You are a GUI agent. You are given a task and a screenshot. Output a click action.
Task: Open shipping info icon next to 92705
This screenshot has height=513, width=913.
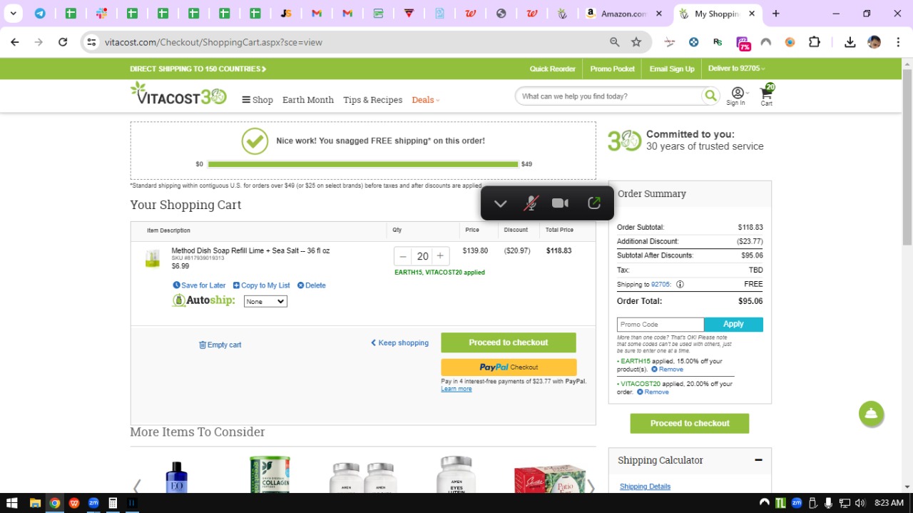680,284
